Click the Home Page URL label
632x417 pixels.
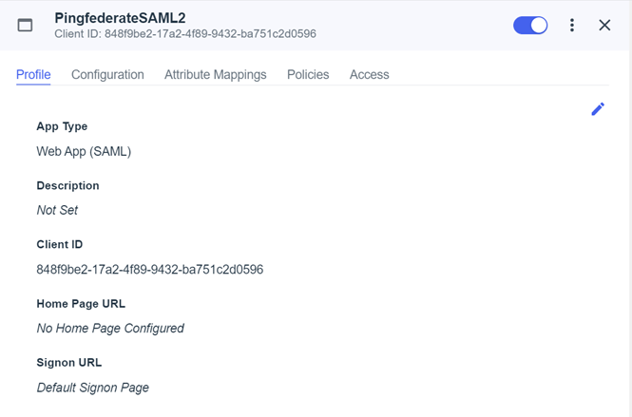pyautogui.click(x=81, y=304)
